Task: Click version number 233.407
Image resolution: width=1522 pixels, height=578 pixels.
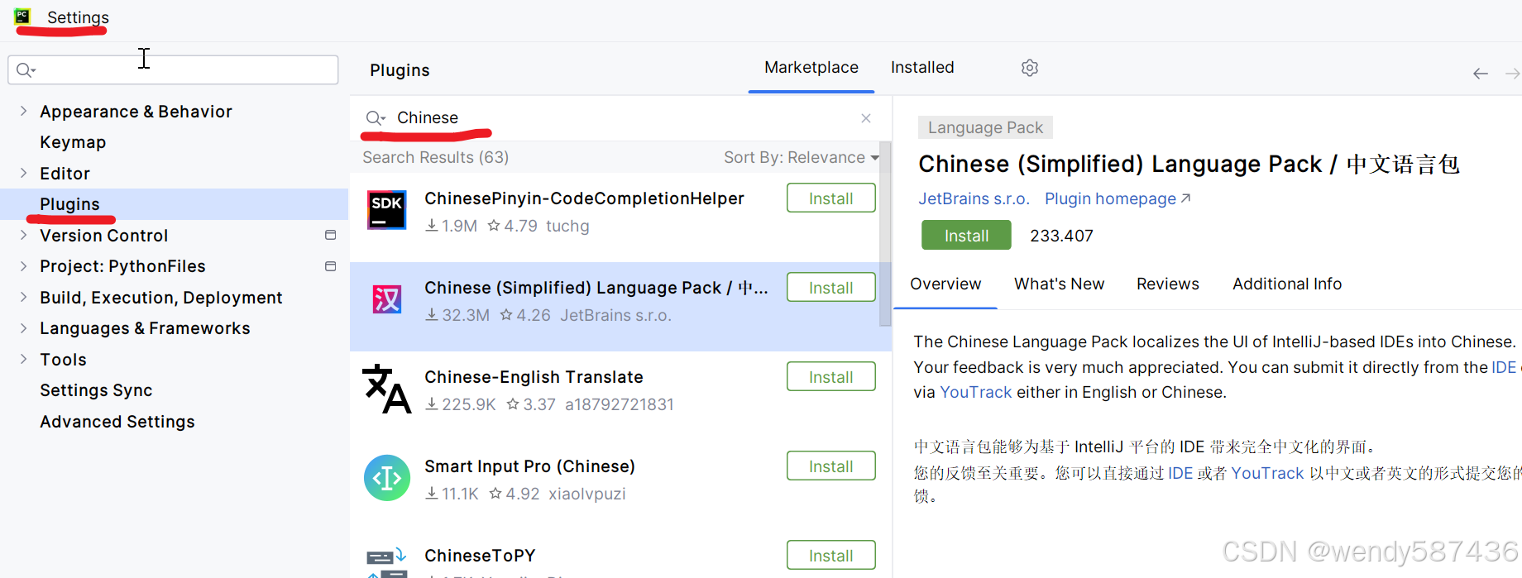Action: (x=1061, y=236)
